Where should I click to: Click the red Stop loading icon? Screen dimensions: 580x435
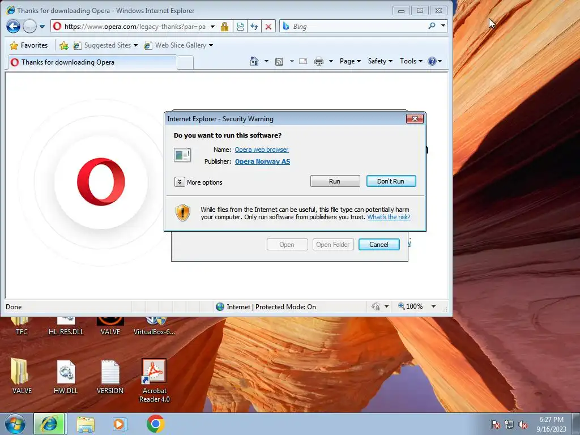pos(268,27)
